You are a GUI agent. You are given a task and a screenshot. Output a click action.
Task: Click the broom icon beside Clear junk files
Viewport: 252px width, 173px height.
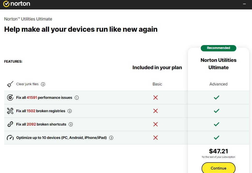(x=10, y=84)
